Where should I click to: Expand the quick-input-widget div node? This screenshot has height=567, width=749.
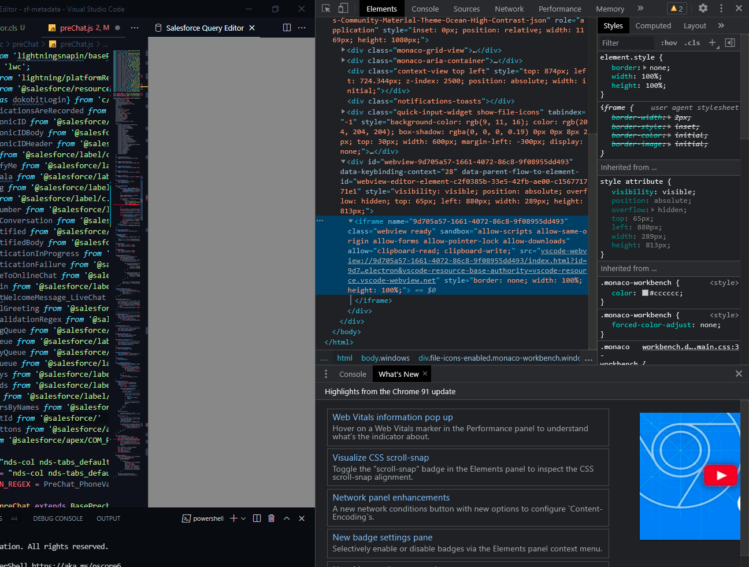[343, 112]
